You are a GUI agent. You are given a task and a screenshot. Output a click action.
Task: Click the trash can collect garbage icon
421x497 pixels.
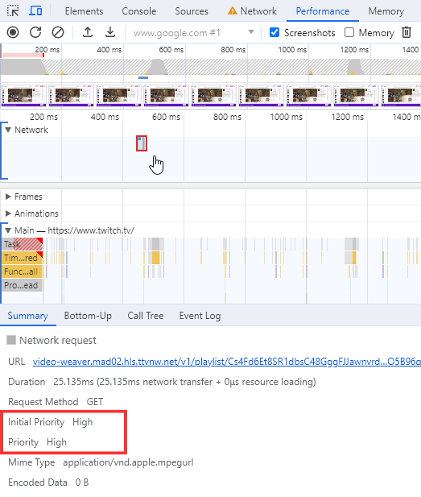[407, 32]
